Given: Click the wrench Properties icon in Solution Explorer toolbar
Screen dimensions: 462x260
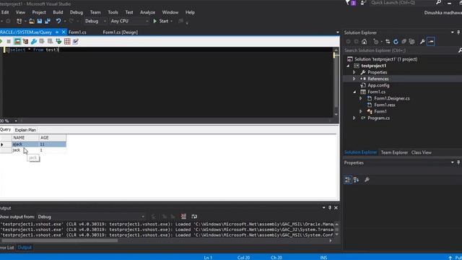Looking at the screenshot, I should 422,42.
